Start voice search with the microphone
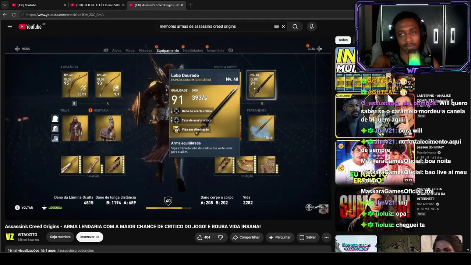 click(x=312, y=26)
